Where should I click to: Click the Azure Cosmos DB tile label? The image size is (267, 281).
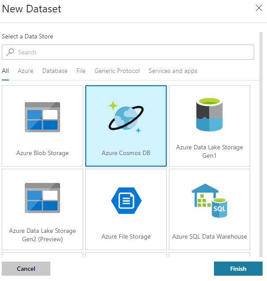126,153
